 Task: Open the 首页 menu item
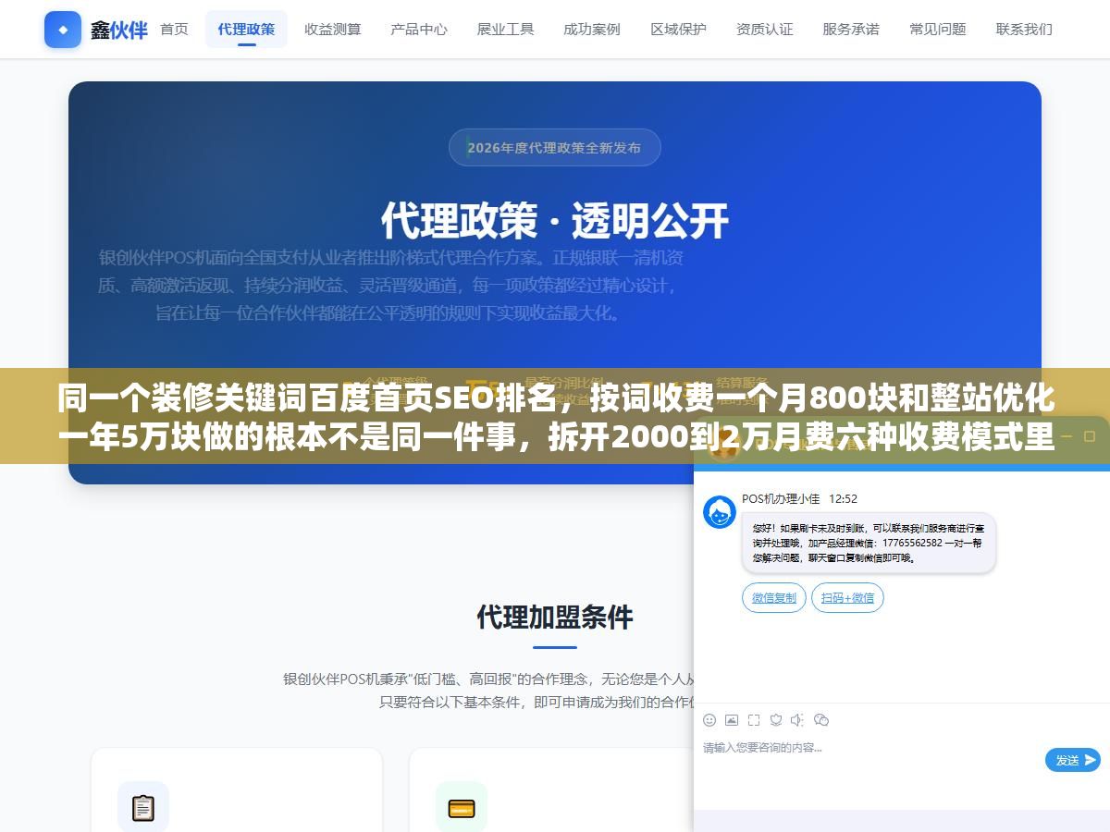click(174, 30)
